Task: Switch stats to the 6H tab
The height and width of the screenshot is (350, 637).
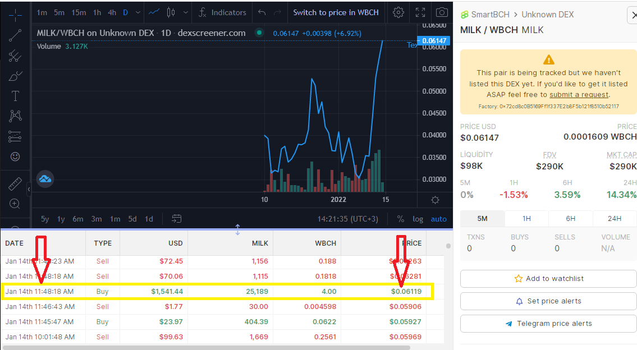Action: [x=570, y=219]
